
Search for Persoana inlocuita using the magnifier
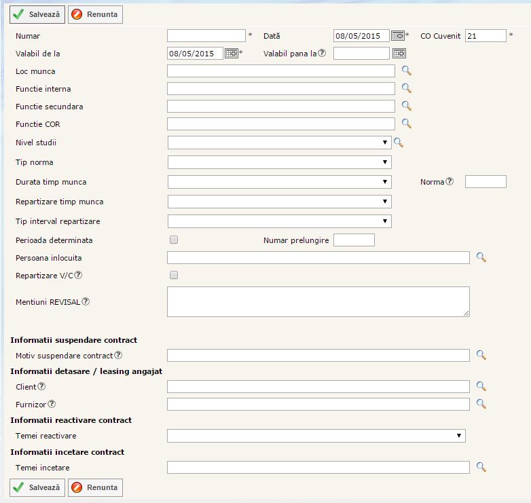click(x=481, y=257)
